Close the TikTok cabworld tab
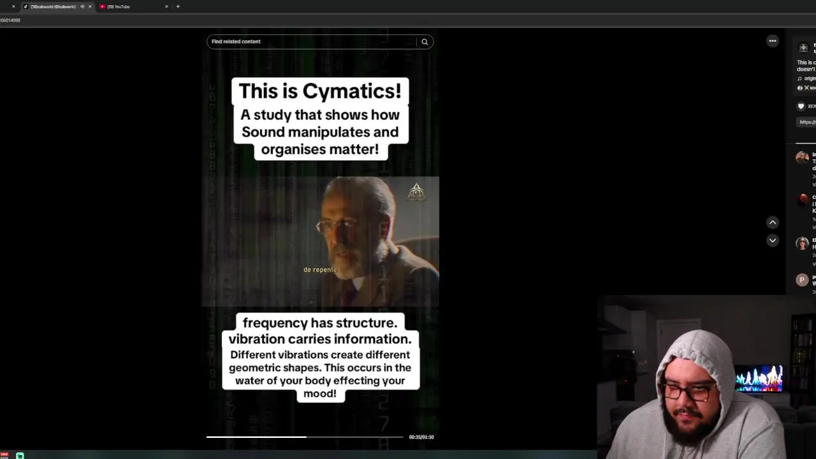The height and width of the screenshot is (459, 816). click(90, 6)
